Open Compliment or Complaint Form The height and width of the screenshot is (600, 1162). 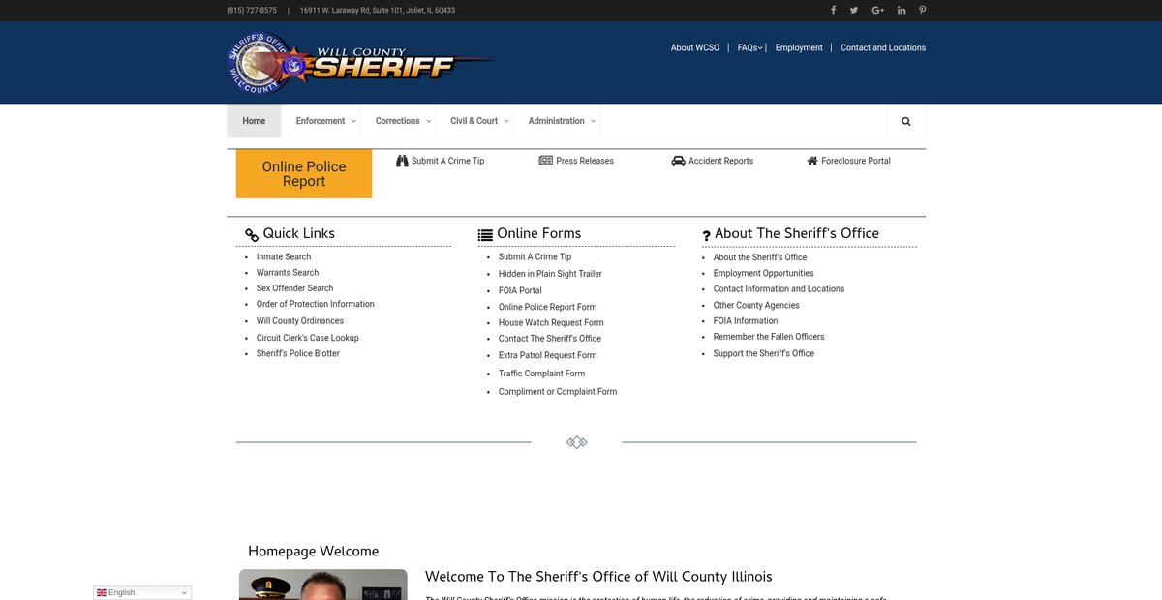point(558,392)
